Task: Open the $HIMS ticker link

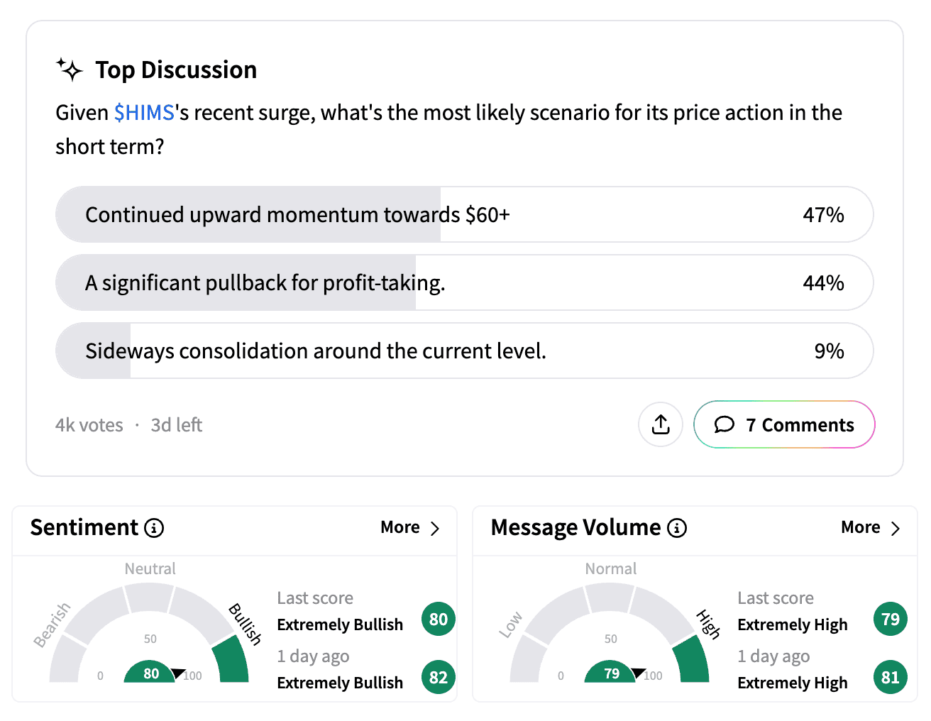Action: tap(144, 112)
